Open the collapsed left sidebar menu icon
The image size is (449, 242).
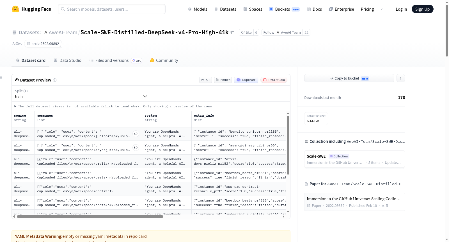(1, 77)
